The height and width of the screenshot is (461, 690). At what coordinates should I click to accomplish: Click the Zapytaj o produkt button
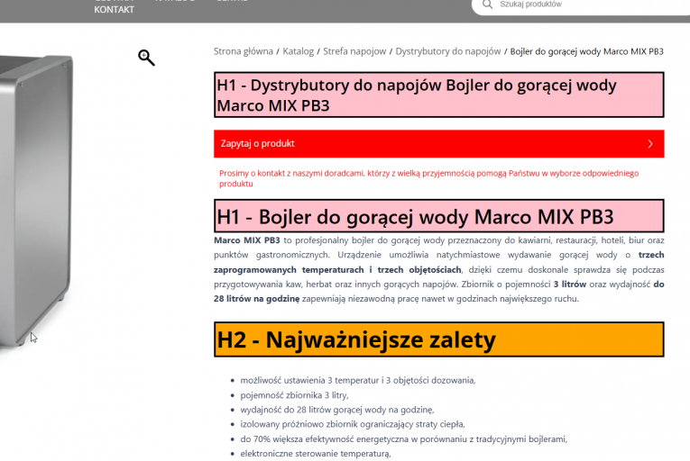pyautogui.click(x=438, y=144)
